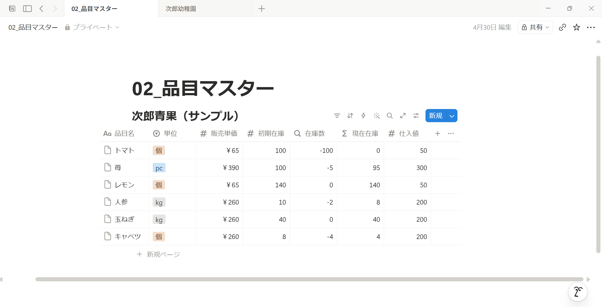Screen dimensions: 602x307
Task: Select the pc unit tag for 苺
Action: 159,168
